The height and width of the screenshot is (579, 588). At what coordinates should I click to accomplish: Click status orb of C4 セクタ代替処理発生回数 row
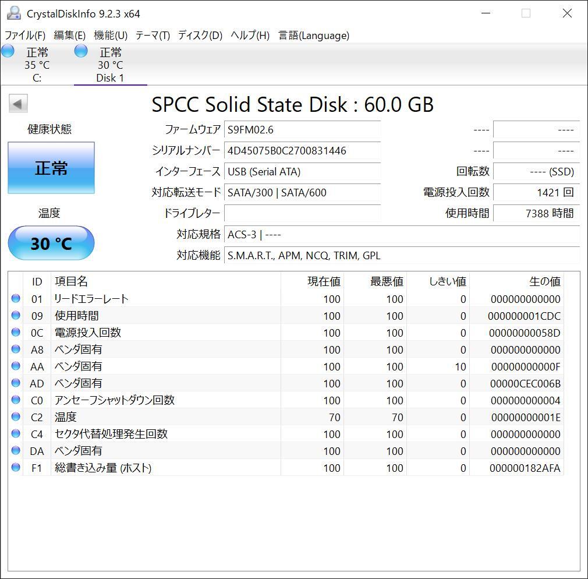coord(16,433)
